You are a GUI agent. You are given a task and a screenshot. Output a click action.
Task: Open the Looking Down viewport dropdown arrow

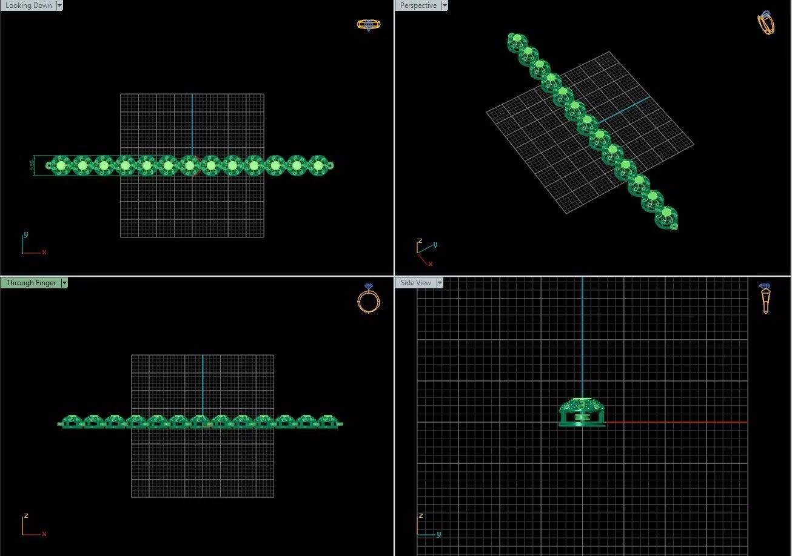59,5
